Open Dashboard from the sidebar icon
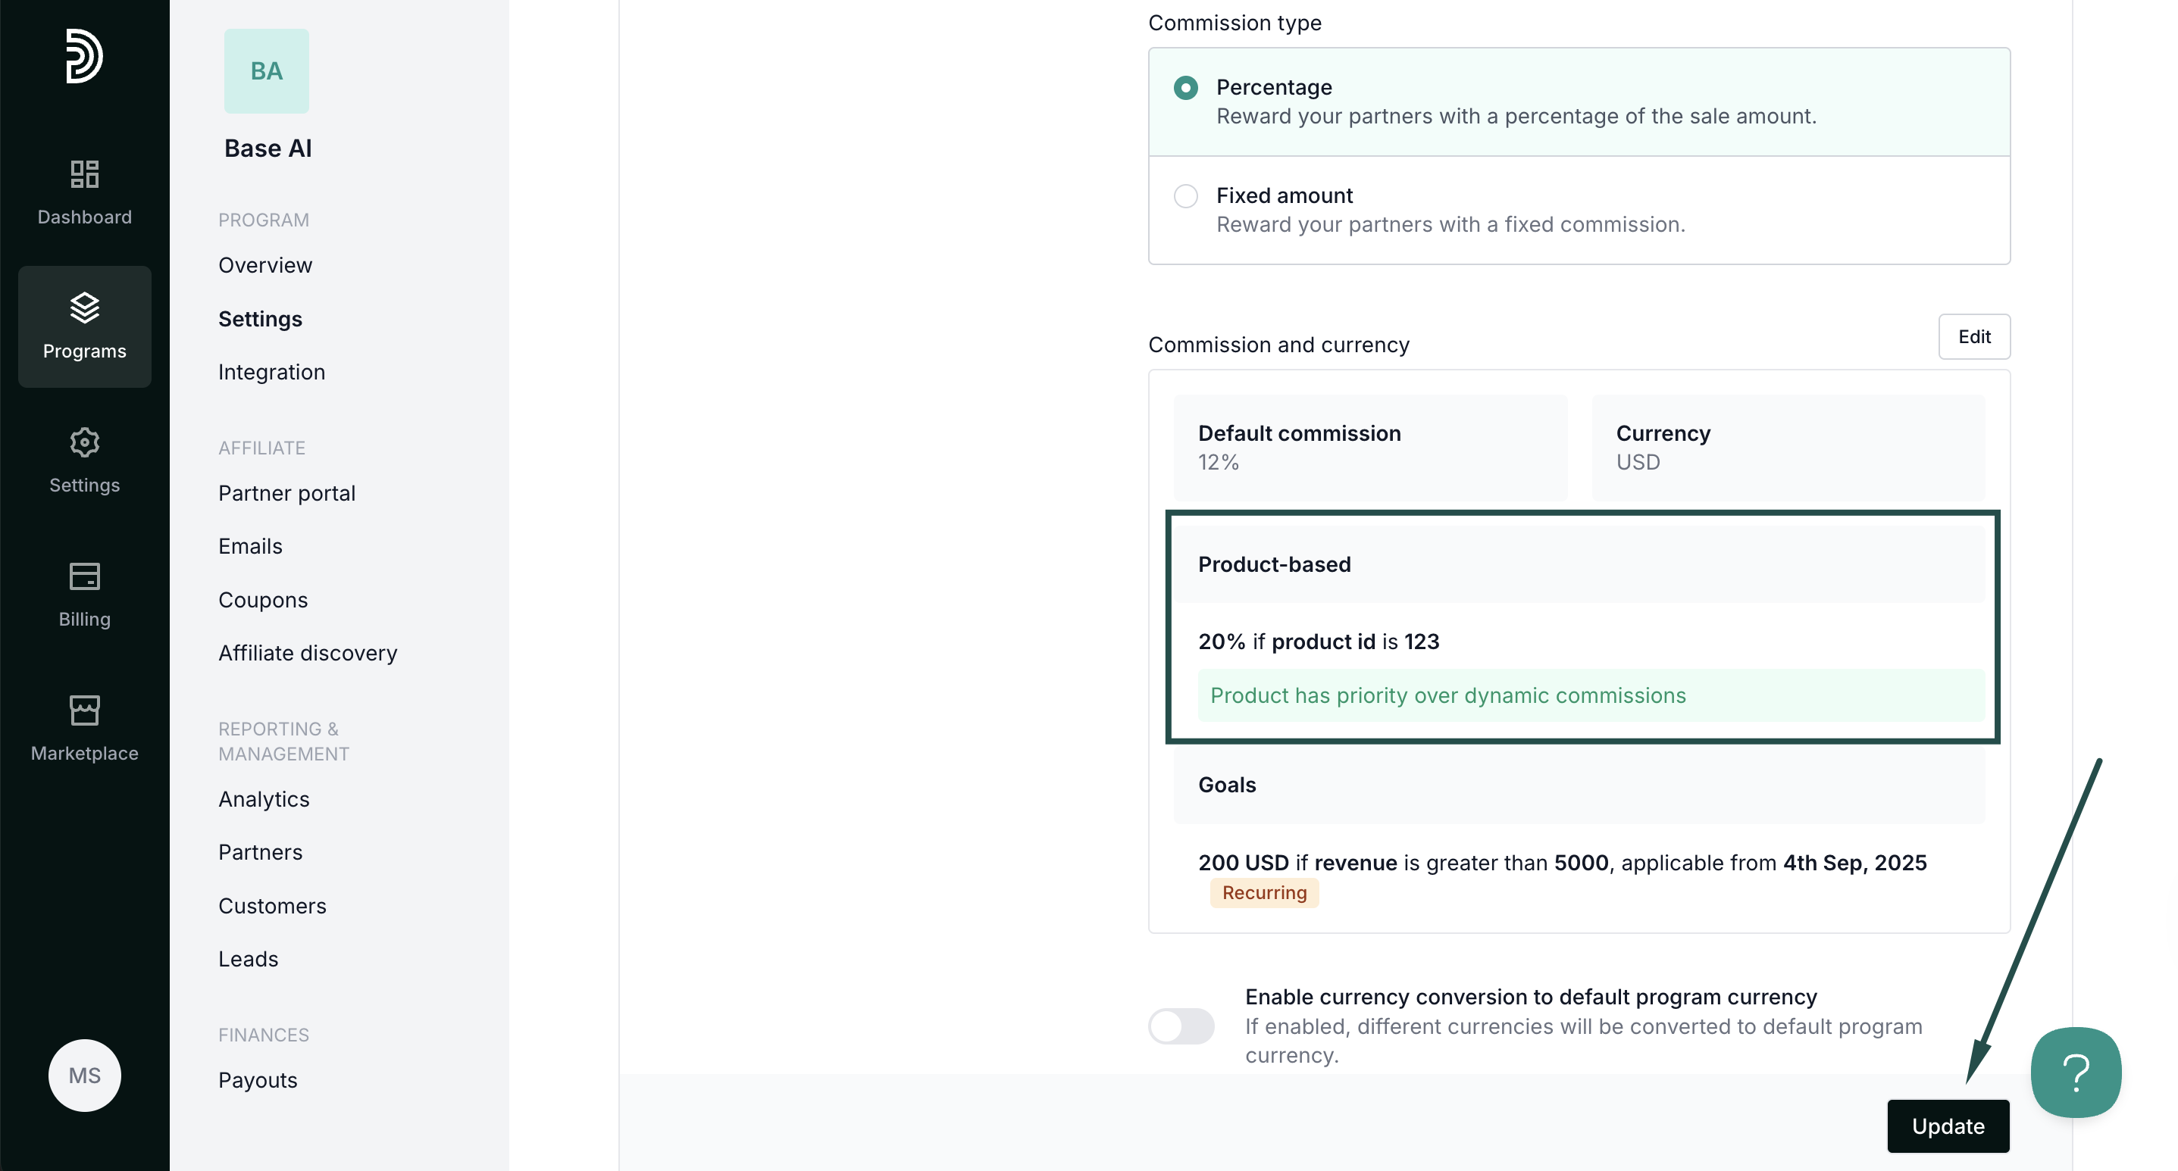The height and width of the screenshot is (1171, 2178). pyautogui.click(x=85, y=175)
